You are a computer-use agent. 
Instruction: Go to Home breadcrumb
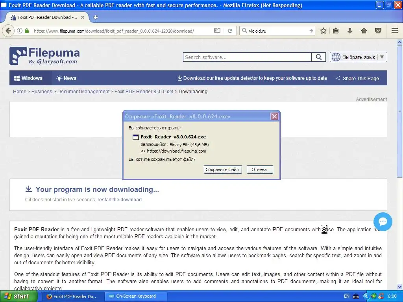[20, 91]
